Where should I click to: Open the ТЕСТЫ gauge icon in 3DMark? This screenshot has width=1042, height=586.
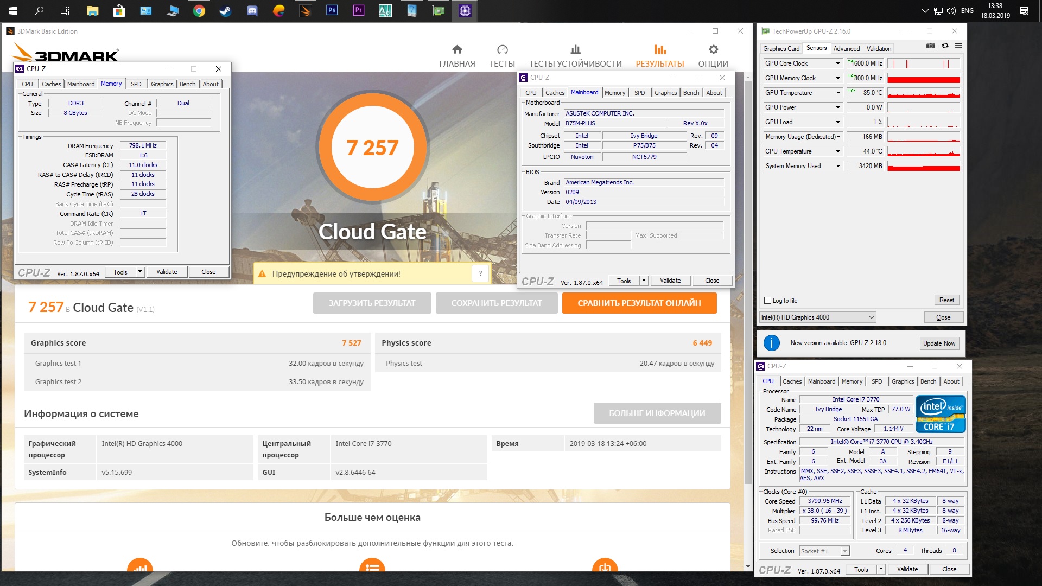502,50
